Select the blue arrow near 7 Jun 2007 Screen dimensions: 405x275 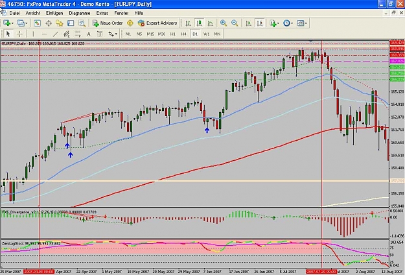pos(207,130)
